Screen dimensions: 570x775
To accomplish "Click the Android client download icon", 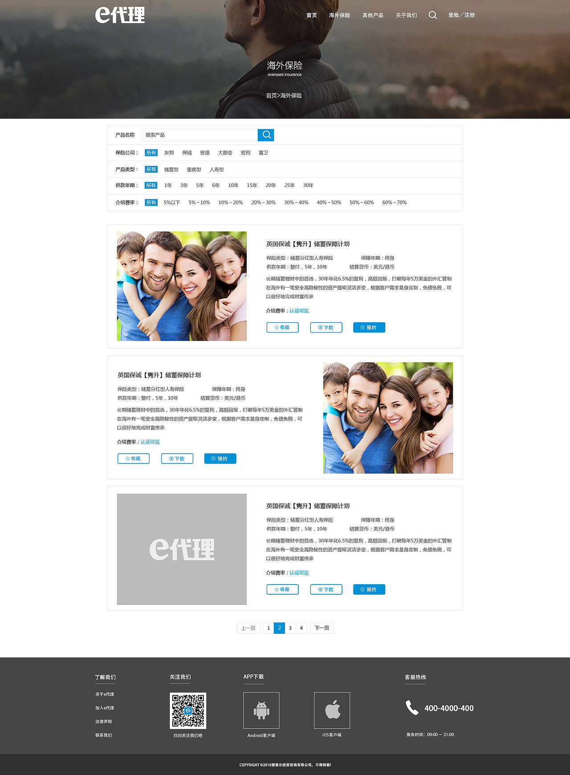I will [x=261, y=710].
